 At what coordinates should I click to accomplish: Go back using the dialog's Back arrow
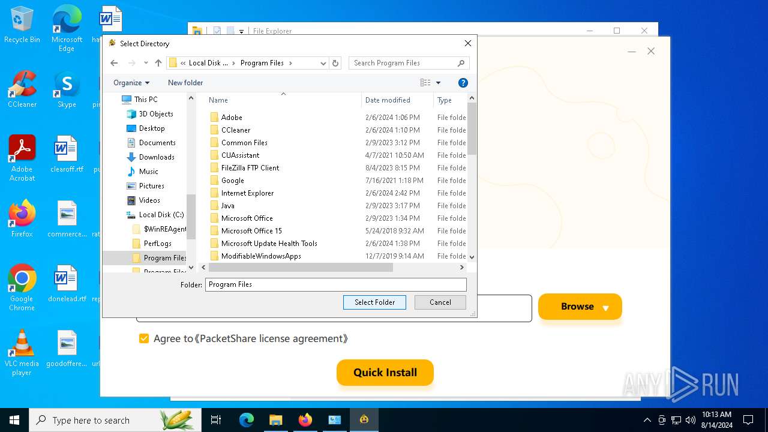click(x=114, y=63)
